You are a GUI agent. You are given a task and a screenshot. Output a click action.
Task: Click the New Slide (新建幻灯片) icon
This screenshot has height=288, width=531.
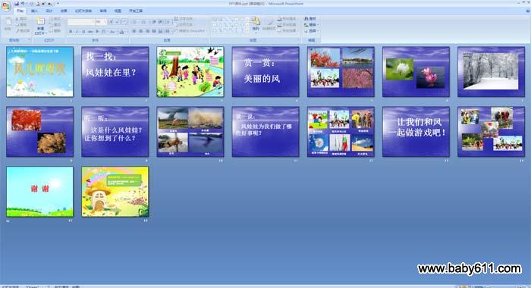click(40, 21)
